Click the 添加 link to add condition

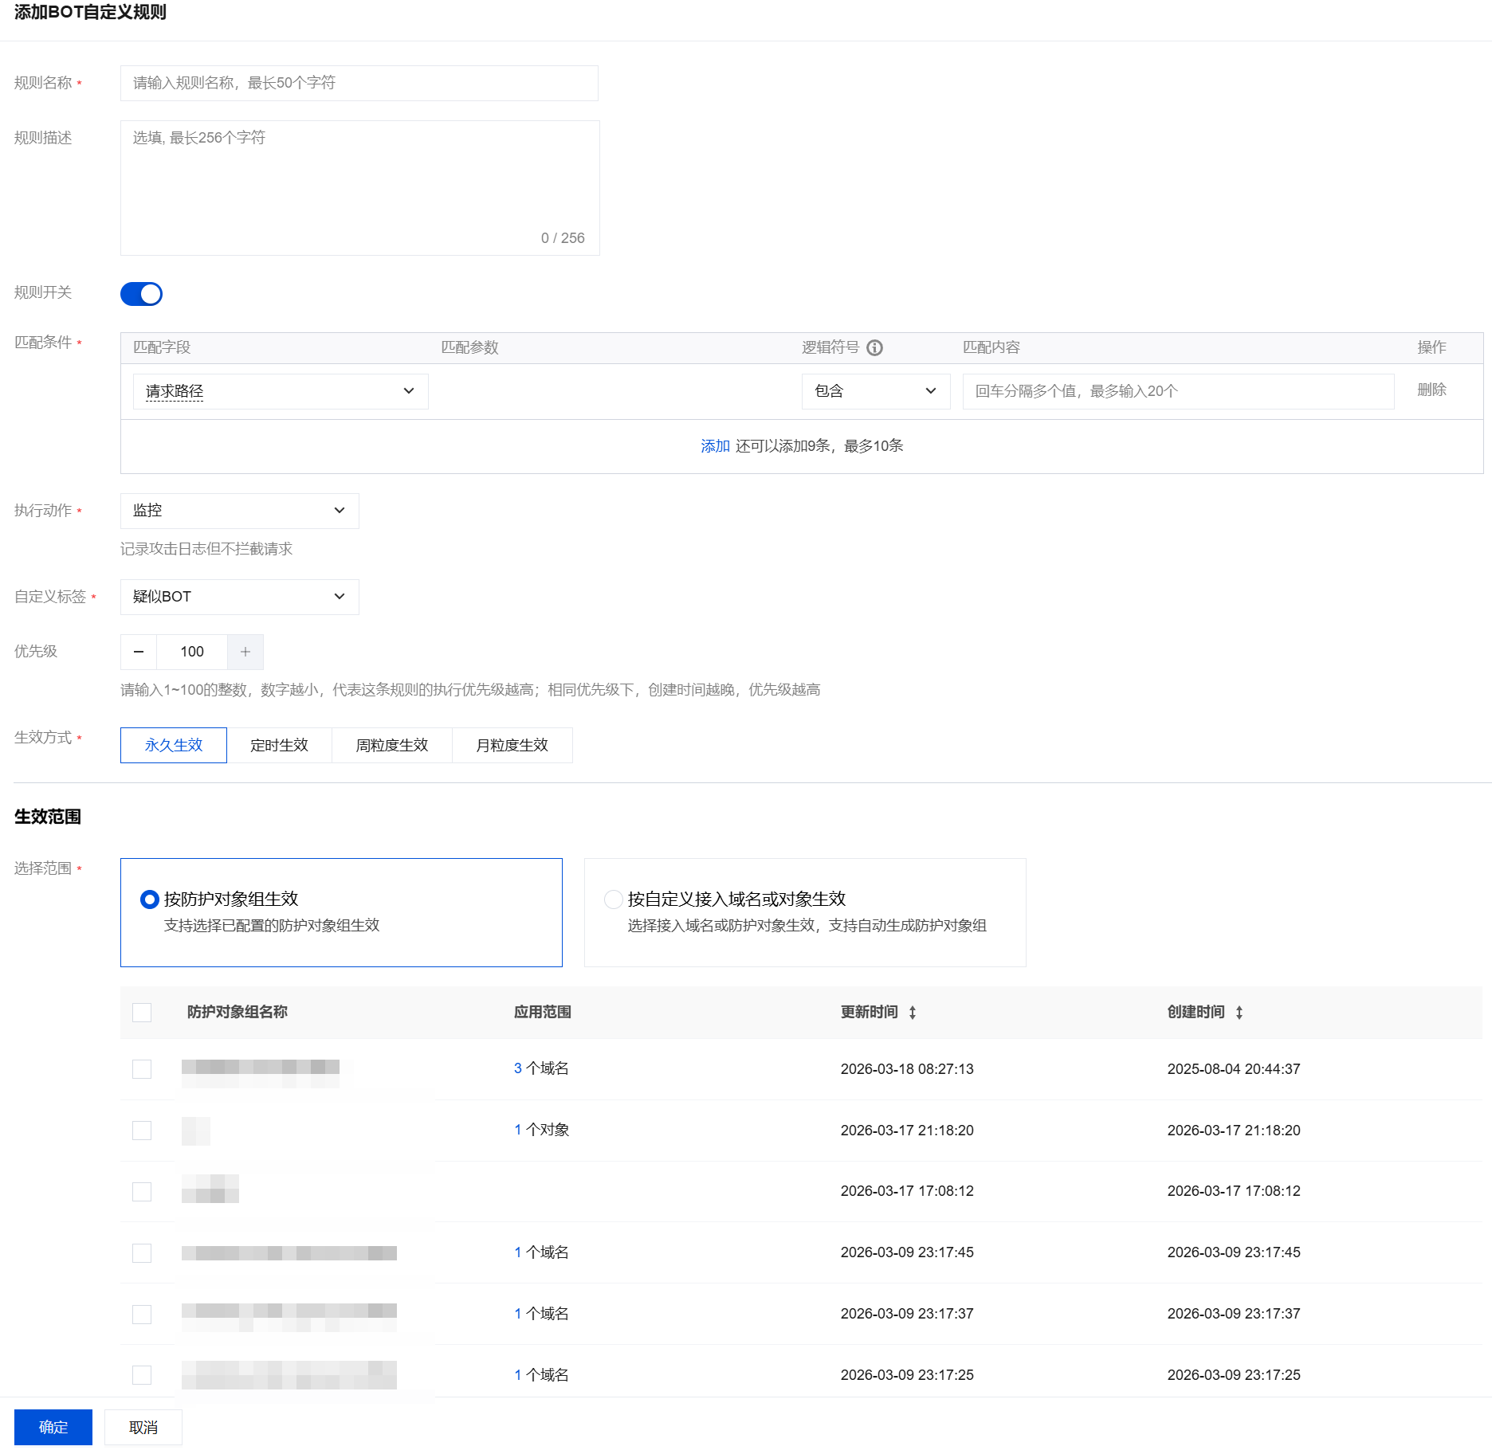click(715, 446)
